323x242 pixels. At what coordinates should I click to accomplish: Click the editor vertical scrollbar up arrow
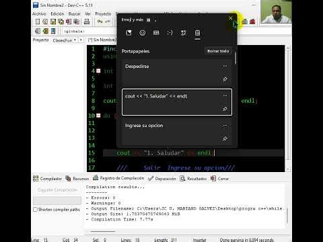(x=288, y=48)
